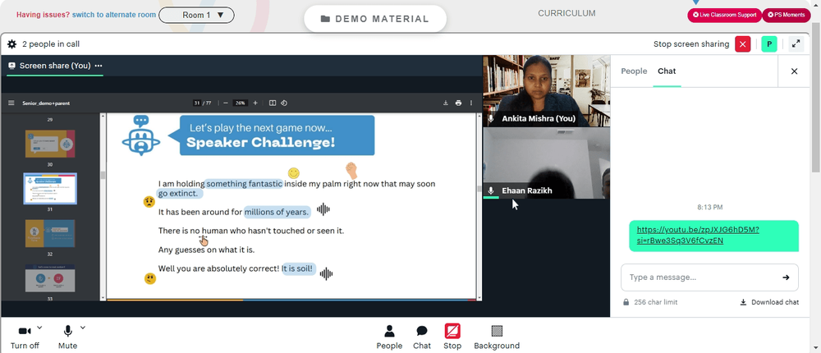
Task: Send chat message with arrow icon
Action: pyautogui.click(x=786, y=277)
